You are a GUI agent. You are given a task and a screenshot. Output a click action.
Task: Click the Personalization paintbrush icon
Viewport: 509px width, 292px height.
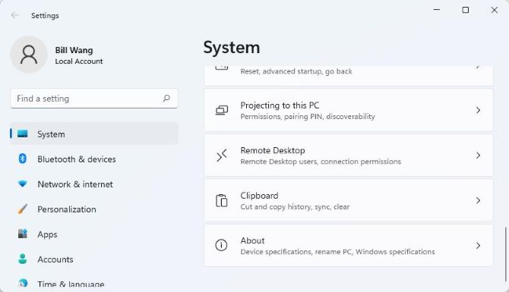[x=22, y=209]
